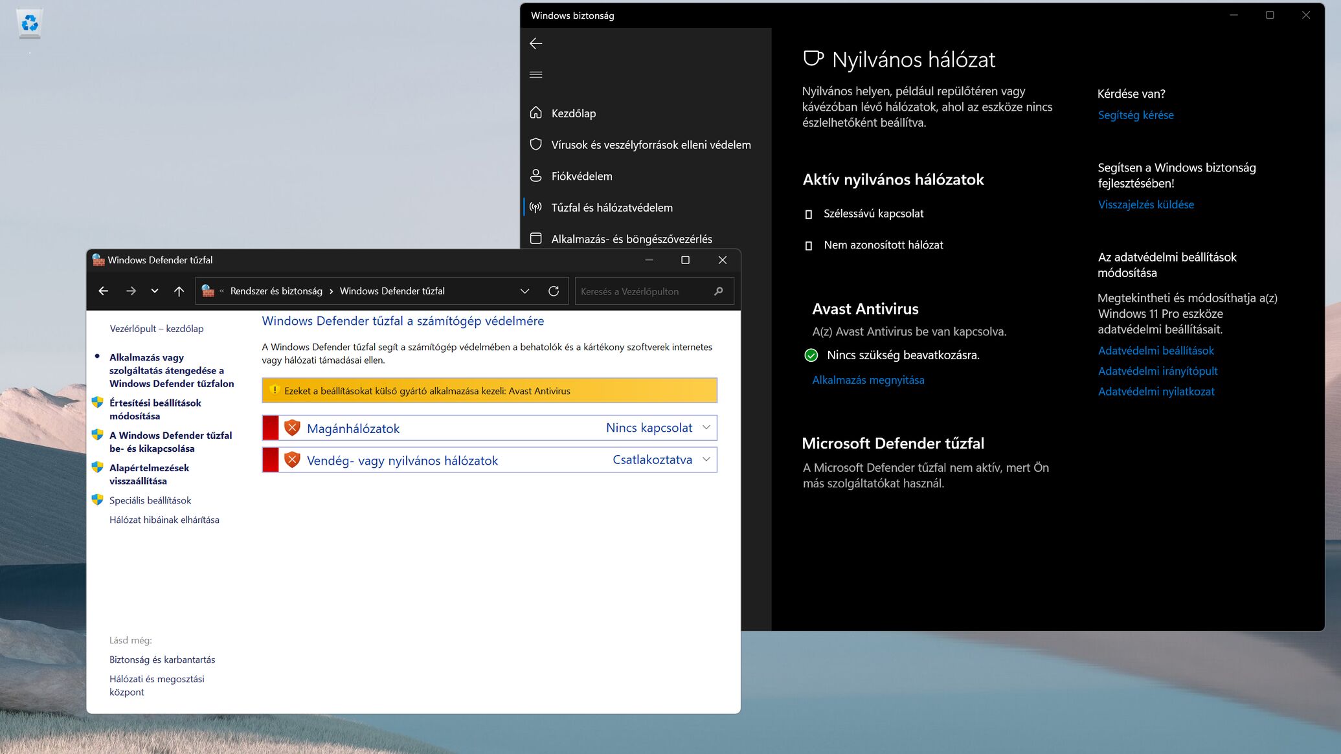Open the Alkalmazás megnyitása link for Avast
This screenshot has width=1341, height=754.
tap(868, 380)
